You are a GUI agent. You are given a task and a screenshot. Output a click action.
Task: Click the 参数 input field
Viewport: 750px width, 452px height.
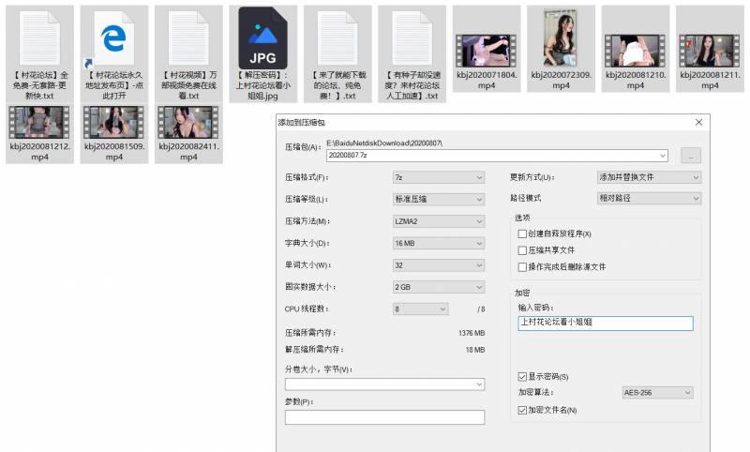coord(384,417)
